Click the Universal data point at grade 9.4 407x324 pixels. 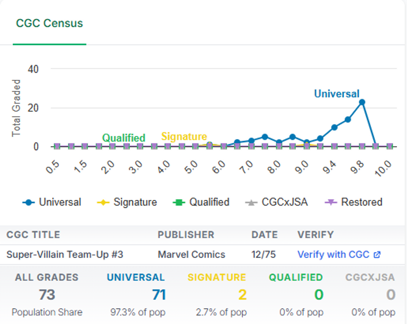click(x=334, y=127)
